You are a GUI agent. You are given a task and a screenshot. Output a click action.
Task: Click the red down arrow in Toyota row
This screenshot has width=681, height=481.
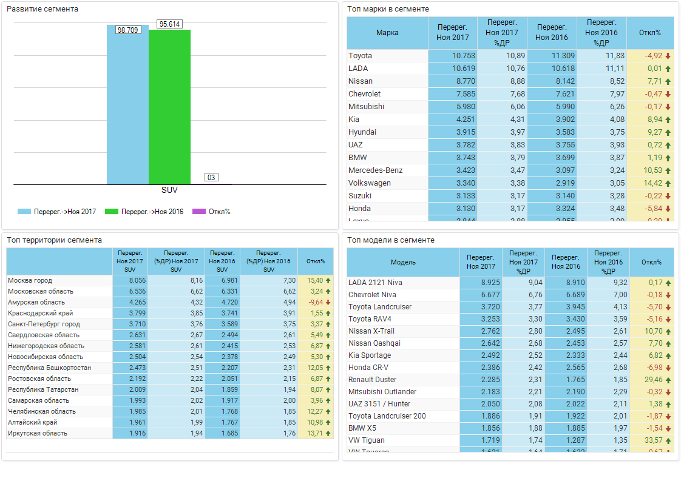(668, 56)
